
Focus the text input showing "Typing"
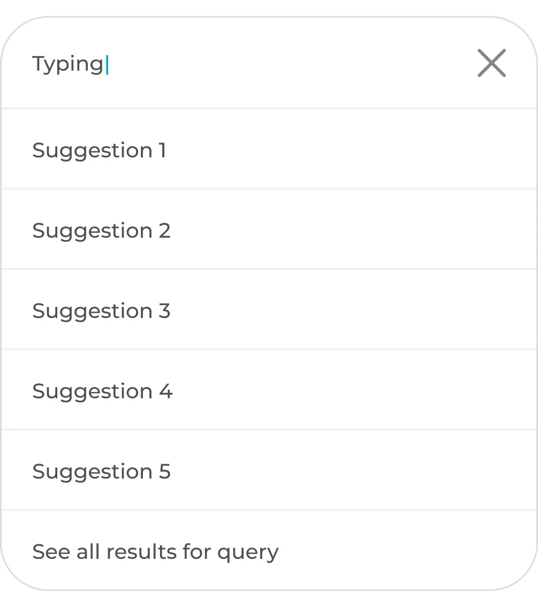point(241,64)
